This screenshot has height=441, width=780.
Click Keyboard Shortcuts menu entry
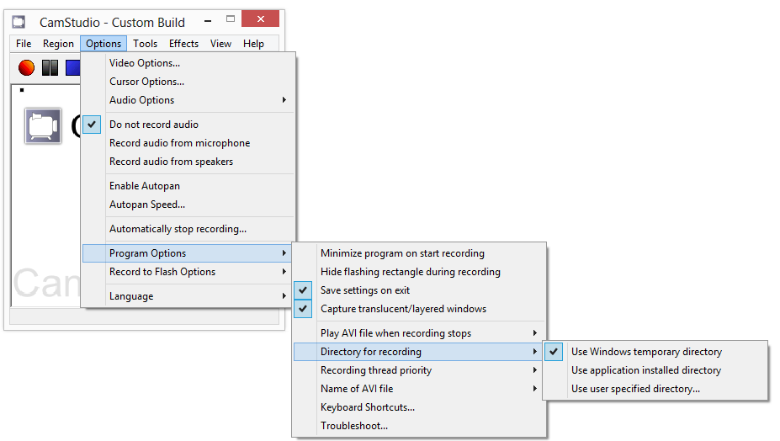pyautogui.click(x=368, y=407)
